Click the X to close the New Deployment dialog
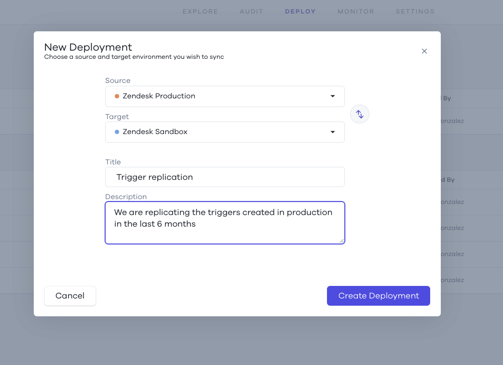 click(424, 51)
